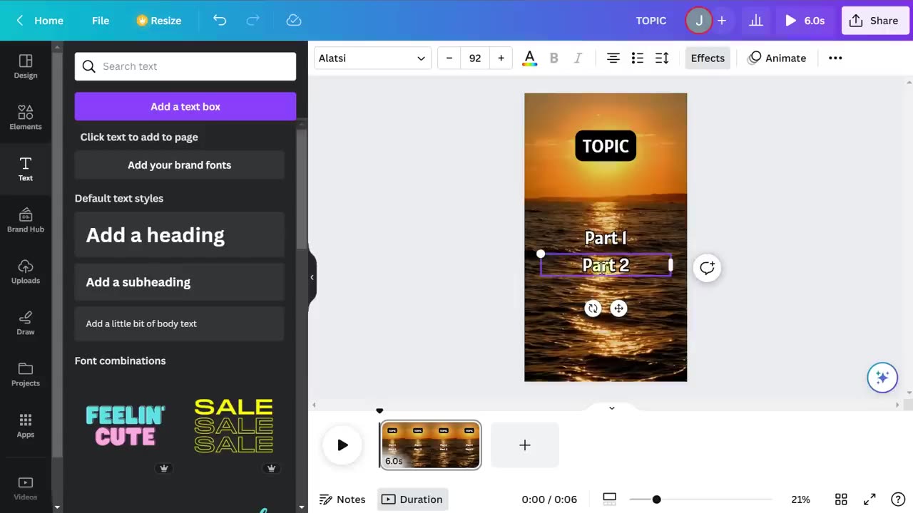913x513 pixels.
Task: Open the Apps sidebar item
Action: point(26,425)
